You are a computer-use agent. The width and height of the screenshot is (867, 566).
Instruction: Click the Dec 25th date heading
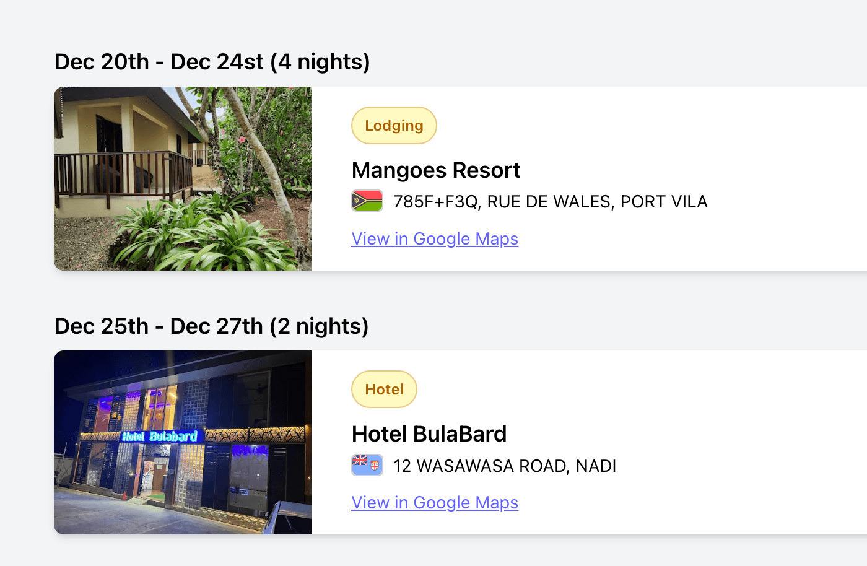pos(102,326)
